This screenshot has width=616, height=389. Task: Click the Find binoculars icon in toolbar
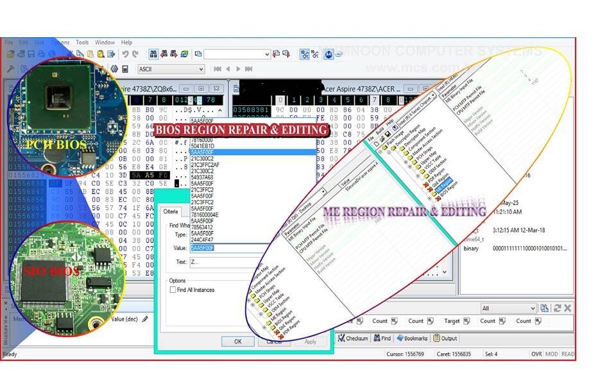tap(153, 54)
